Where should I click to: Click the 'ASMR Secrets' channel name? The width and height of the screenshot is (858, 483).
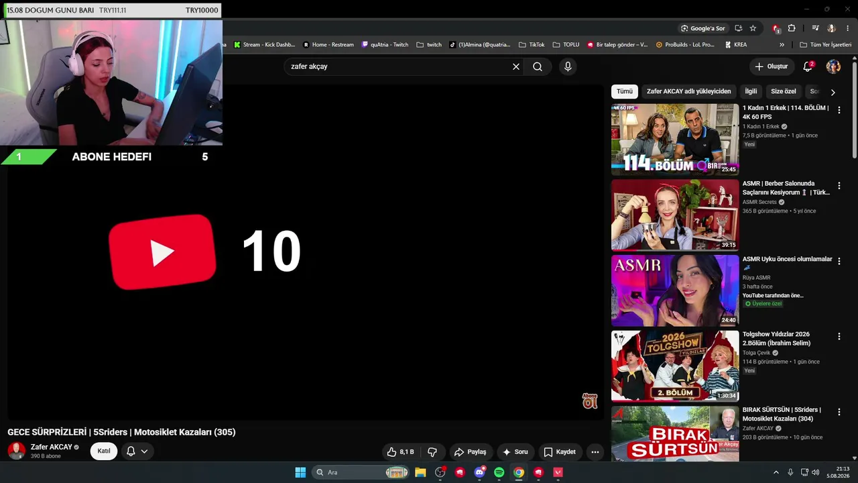click(x=759, y=202)
